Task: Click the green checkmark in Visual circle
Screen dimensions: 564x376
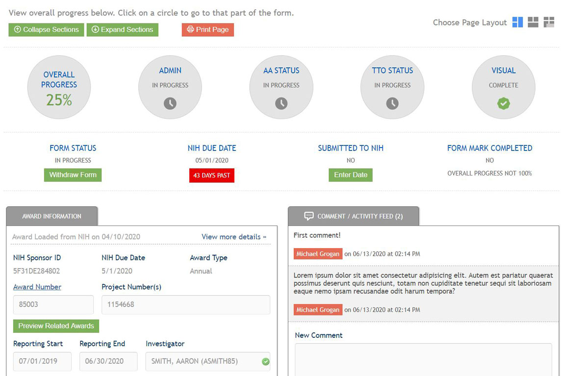Action: click(504, 103)
